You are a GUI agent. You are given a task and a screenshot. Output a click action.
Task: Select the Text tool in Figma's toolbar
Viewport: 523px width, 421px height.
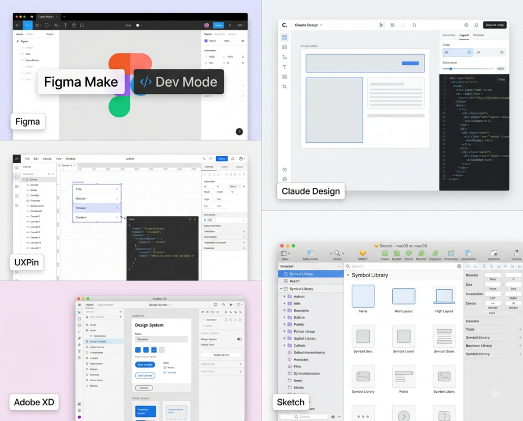[65, 26]
